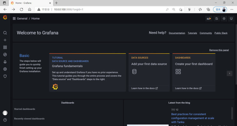Click the user avatar in the sidebar
The image size is (237, 126).
5,113
